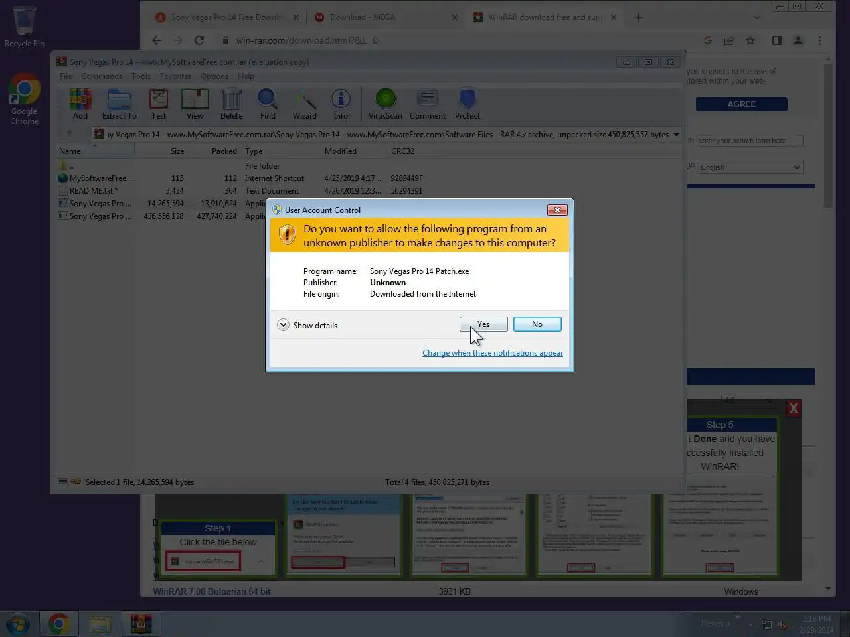
Task: Open the Help menu in WinRAR
Action: pyautogui.click(x=246, y=76)
